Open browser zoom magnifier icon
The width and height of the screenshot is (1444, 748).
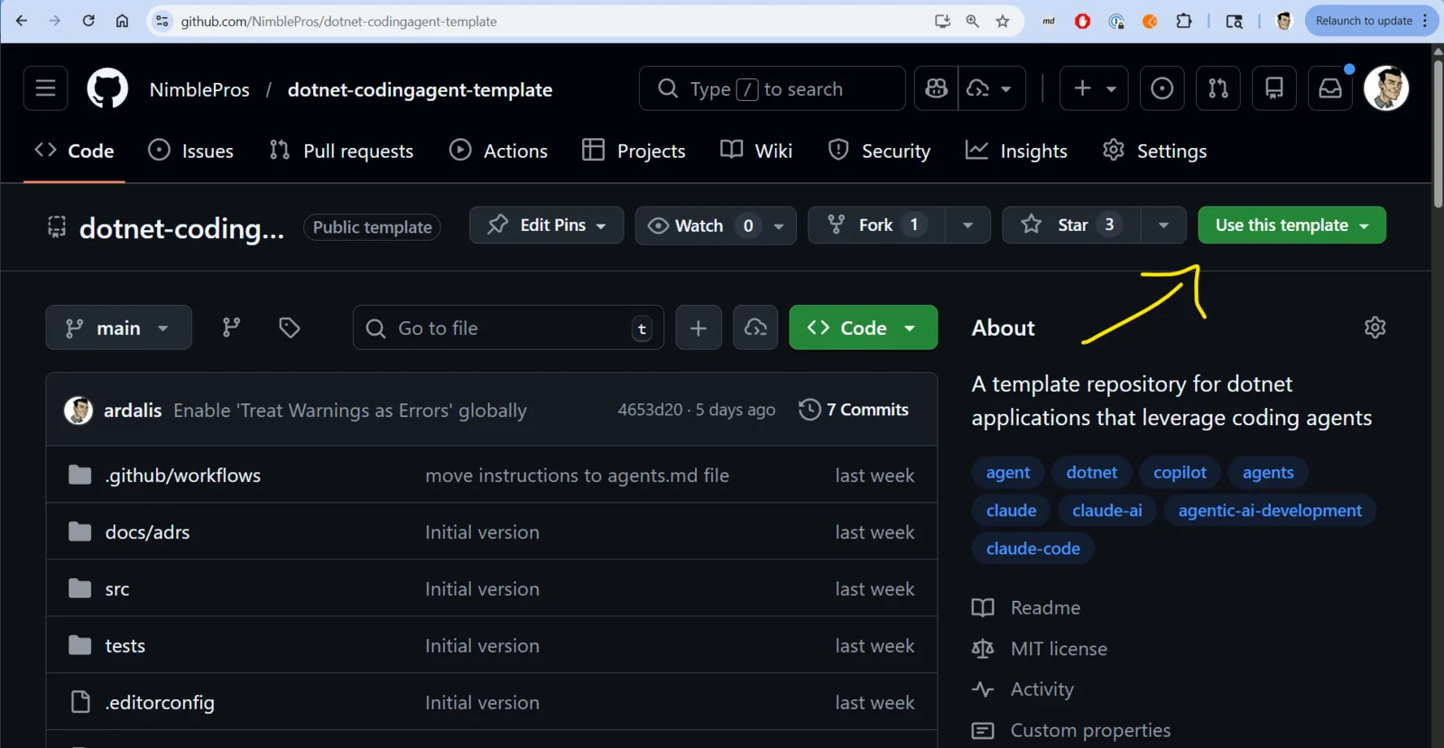point(972,21)
